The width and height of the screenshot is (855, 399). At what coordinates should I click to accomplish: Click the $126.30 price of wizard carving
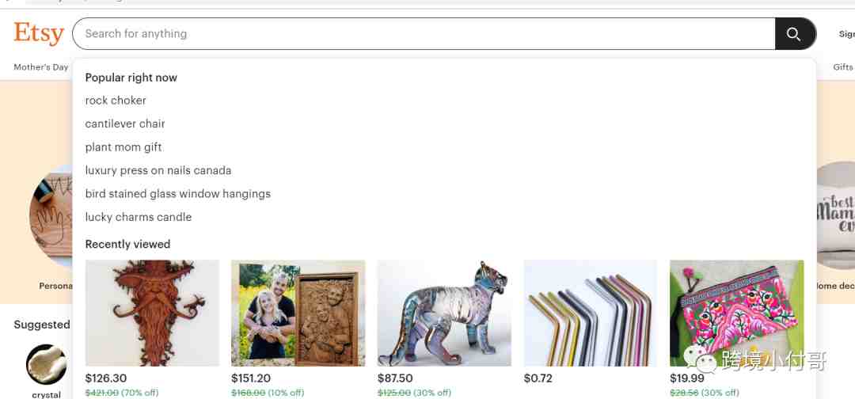click(106, 378)
